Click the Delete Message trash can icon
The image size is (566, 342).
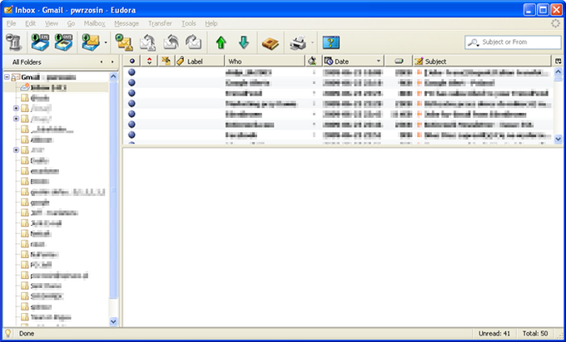13,42
